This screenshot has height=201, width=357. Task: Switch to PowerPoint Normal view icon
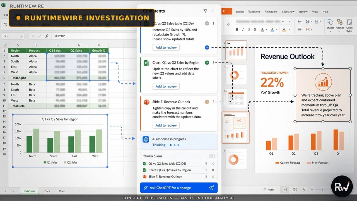click(x=285, y=190)
